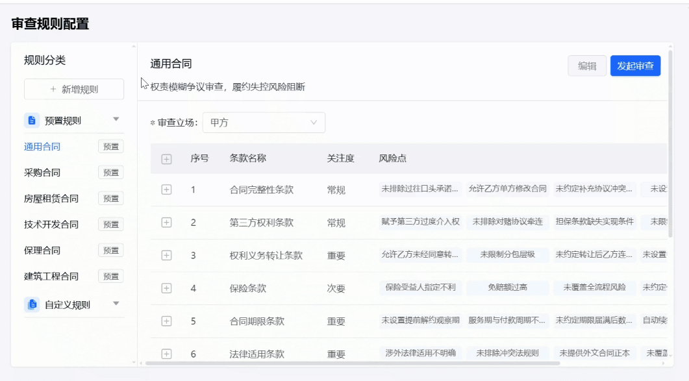Image resolution: width=689 pixels, height=381 pixels.
Task: Click the 新增规则 button
Action: (73, 90)
